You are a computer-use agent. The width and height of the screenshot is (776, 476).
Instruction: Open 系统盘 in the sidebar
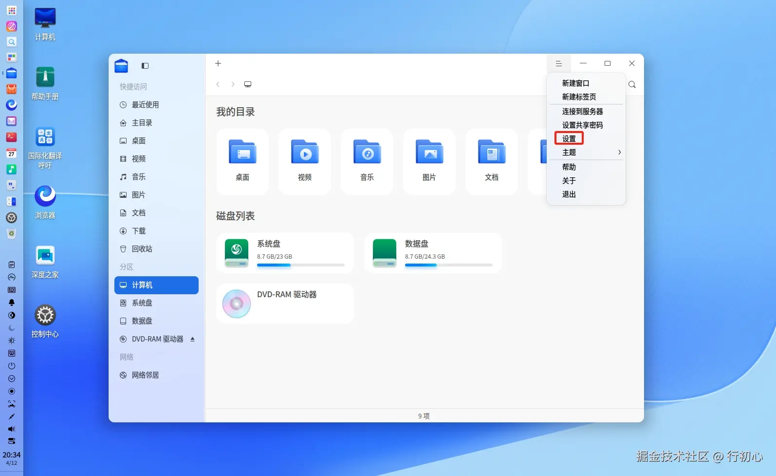156,303
